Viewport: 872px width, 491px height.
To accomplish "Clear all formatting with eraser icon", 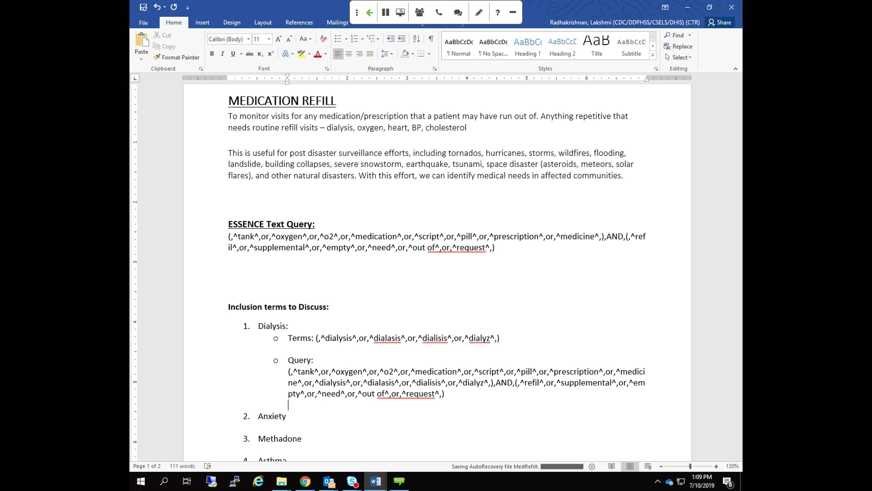I will (323, 39).
